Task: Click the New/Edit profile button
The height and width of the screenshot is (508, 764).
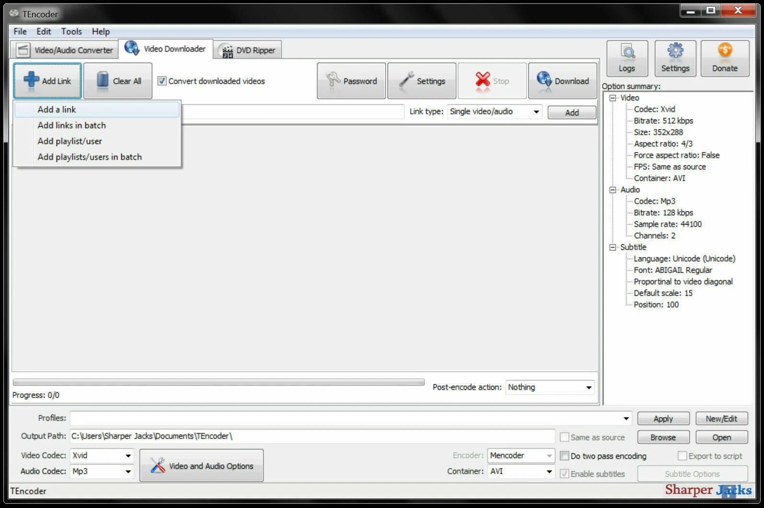Action: click(721, 418)
